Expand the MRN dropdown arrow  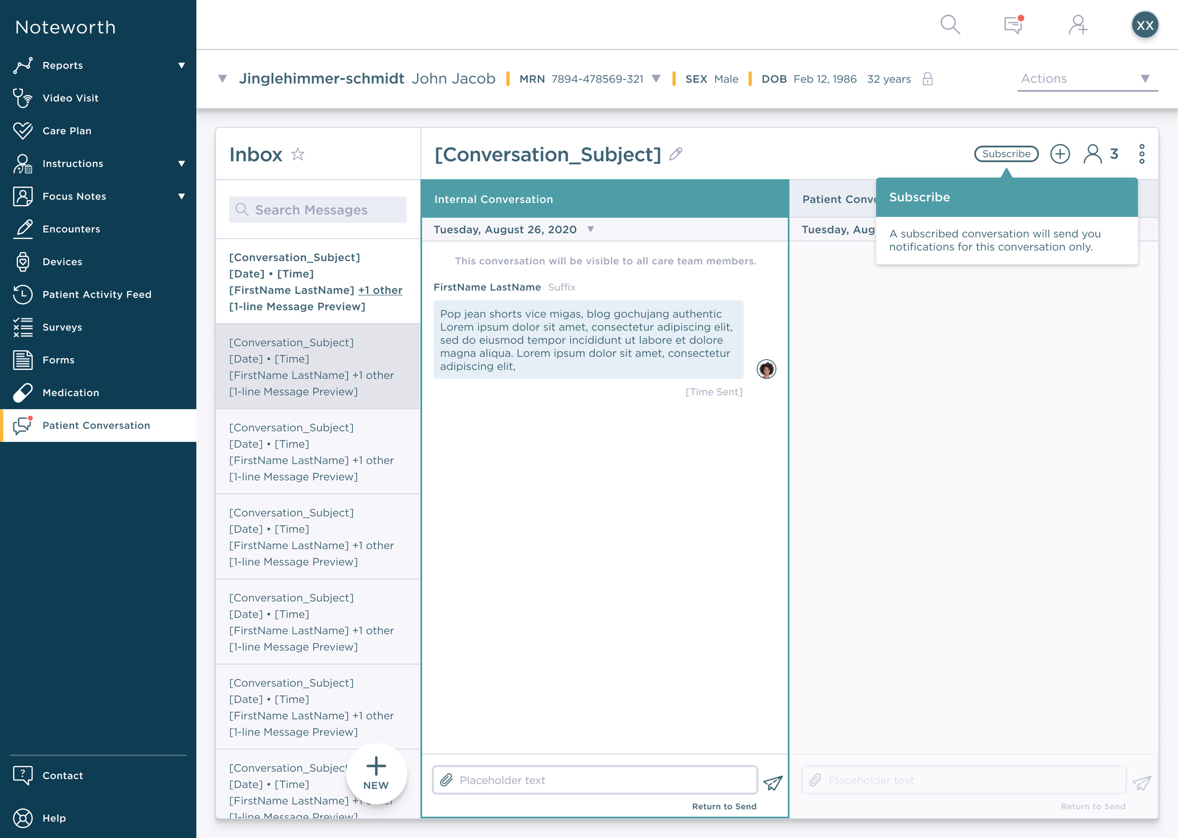656,79
